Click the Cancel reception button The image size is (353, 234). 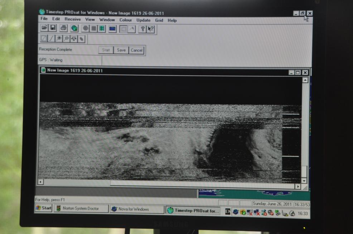pyautogui.click(x=137, y=50)
